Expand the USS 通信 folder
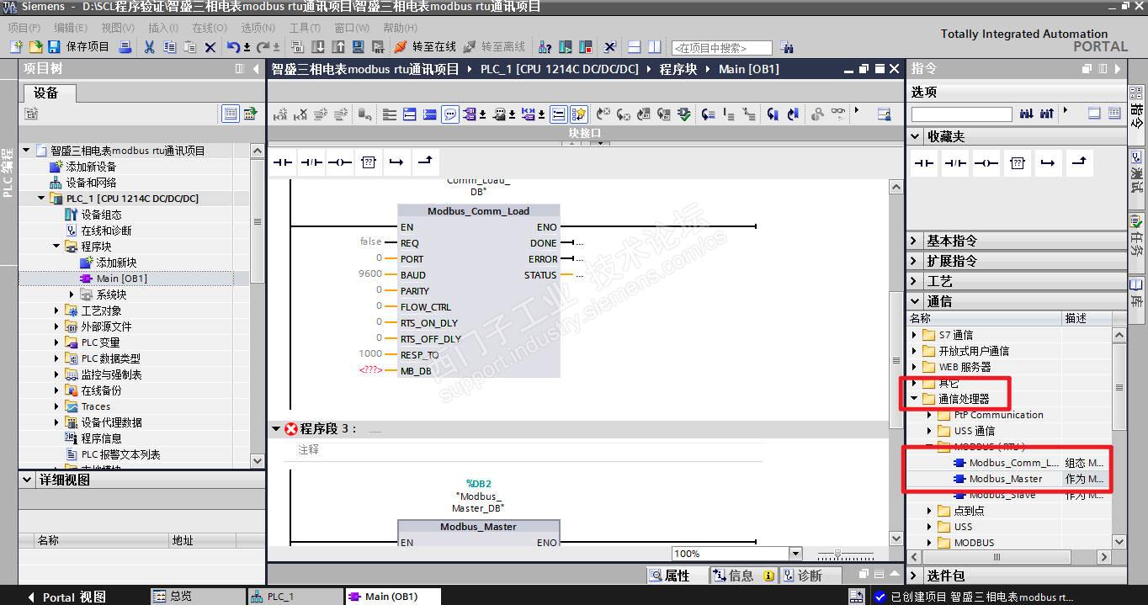This screenshot has width=1148, height=605. coord(930,431)
